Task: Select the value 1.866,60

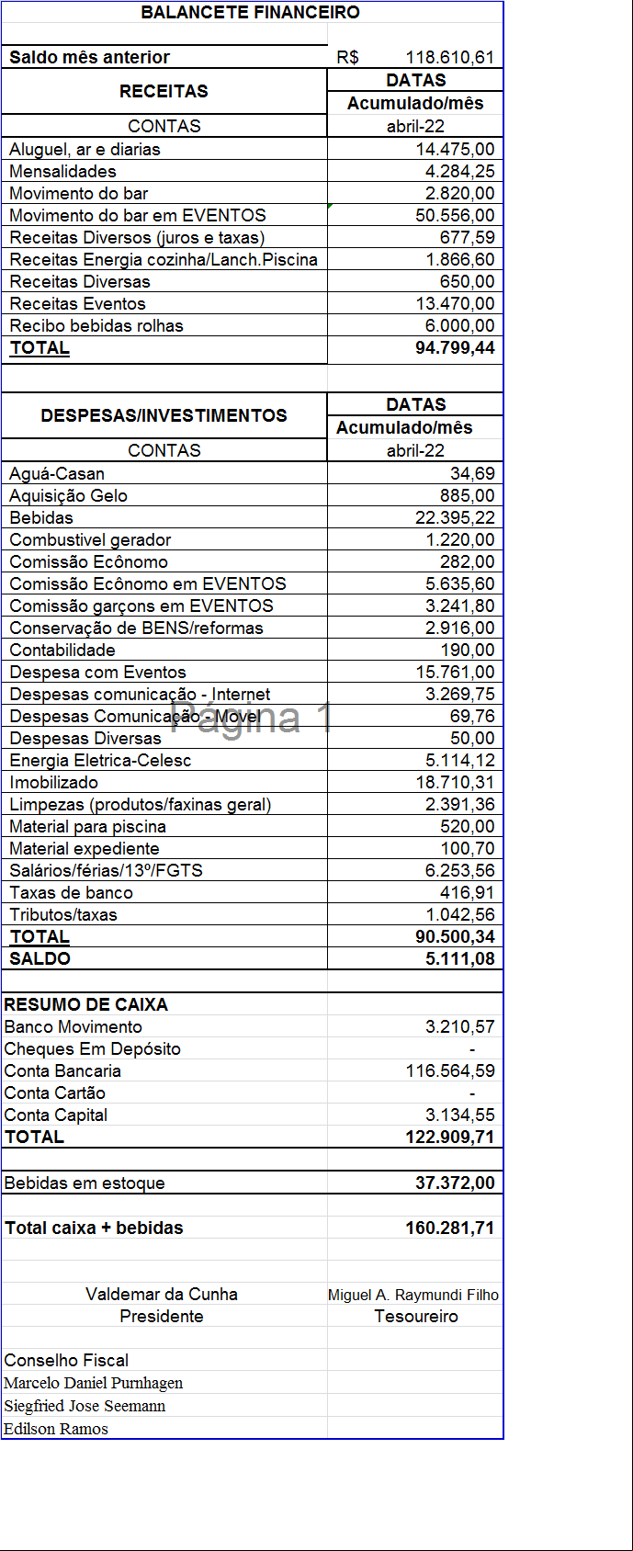Action: tap(459, 259)
